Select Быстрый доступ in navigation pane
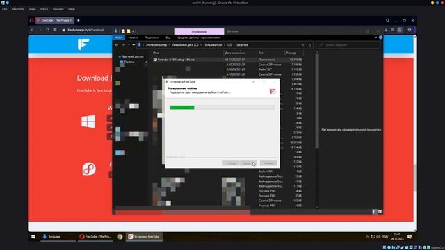The image size is (445, 250). [x=133, y=56]
